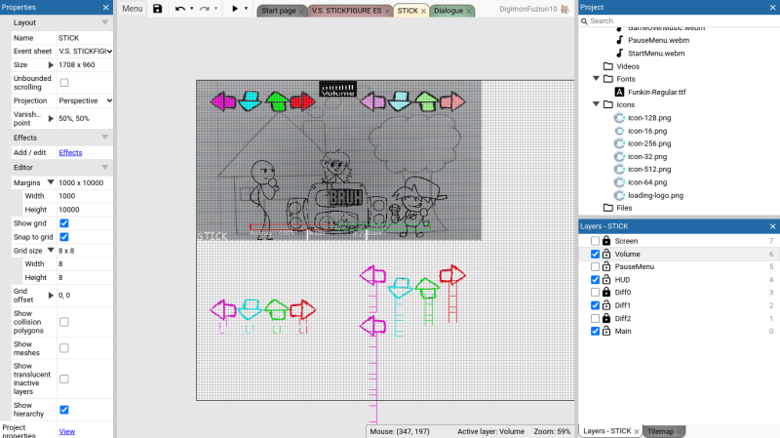Image resolution: width=780 pixels, height=438 pixels.
Task: Hide the Diff1 layer
Action: point(595,305)
